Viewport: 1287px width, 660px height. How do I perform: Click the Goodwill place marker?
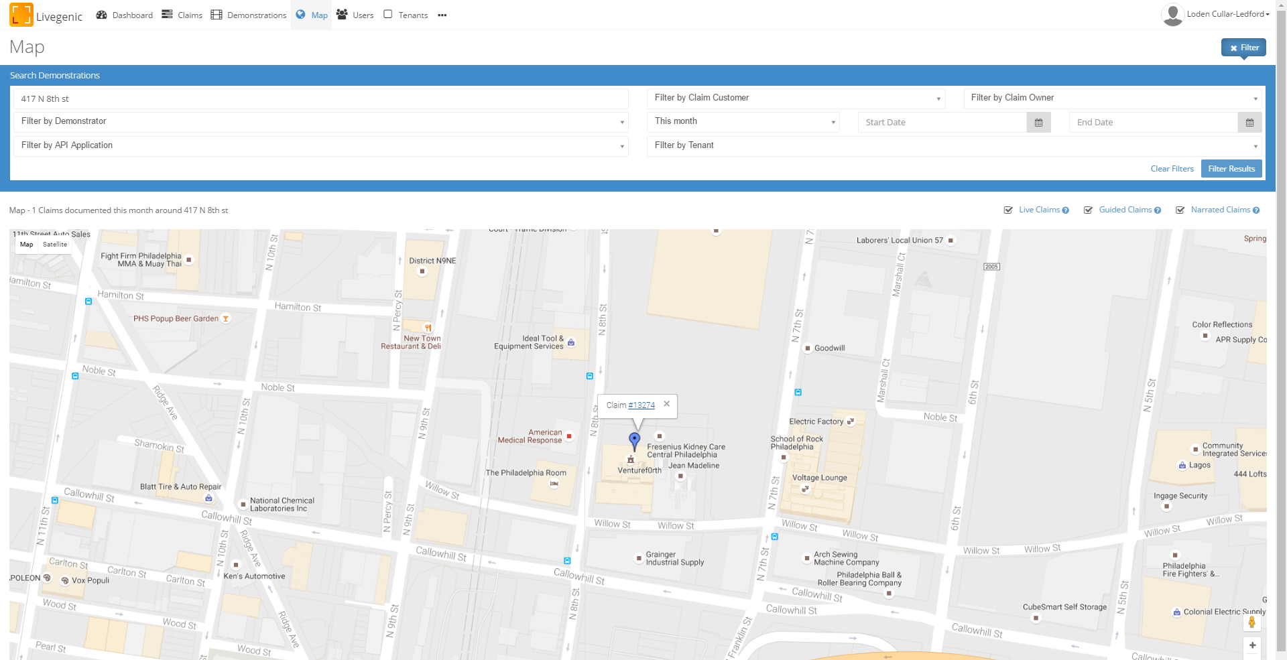tap(808, 348)
